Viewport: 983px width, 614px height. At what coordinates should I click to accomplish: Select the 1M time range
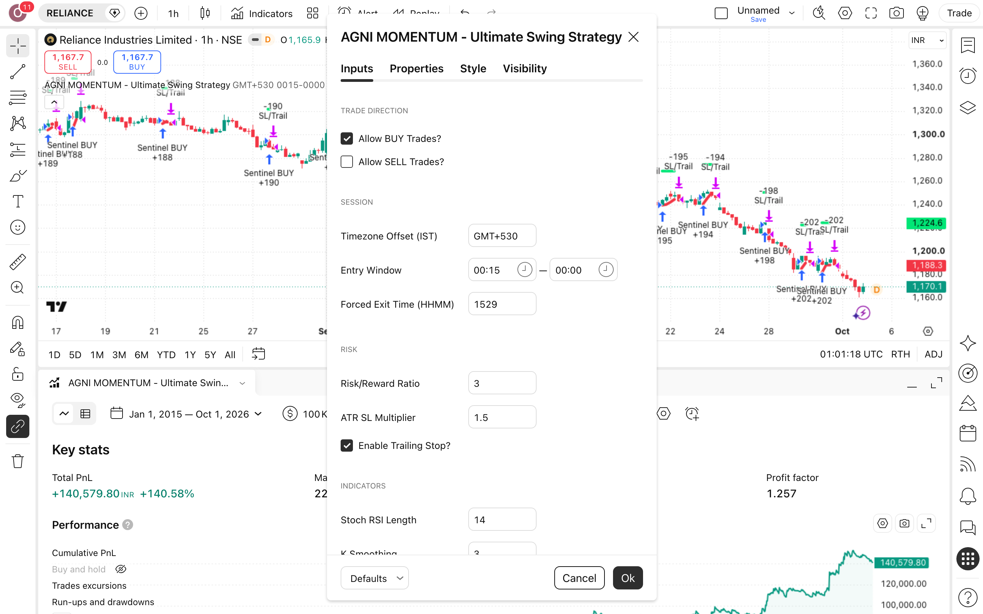(x=97, y=354)
